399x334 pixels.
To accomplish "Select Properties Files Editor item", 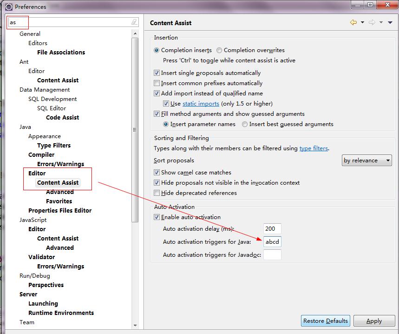I will 60,211.
